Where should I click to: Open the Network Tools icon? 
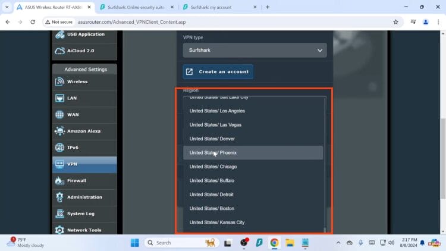point(59,230)
